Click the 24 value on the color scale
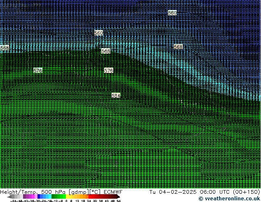Viewport: 261px width, 202px height. 89,201
